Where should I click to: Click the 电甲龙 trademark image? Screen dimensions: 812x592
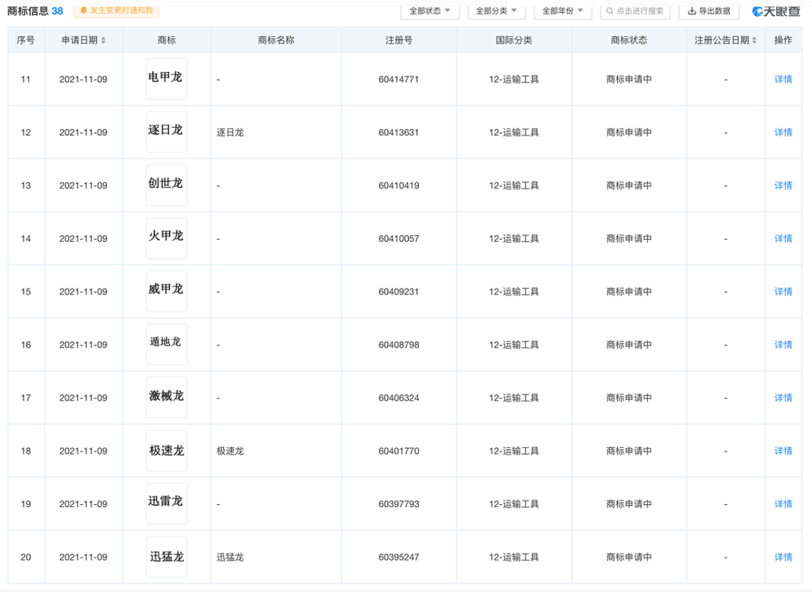point(166,79)
